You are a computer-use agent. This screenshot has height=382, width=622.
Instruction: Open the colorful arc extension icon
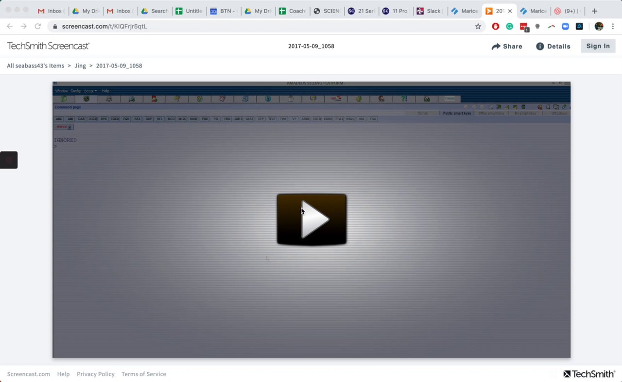[x=552, y=26]
